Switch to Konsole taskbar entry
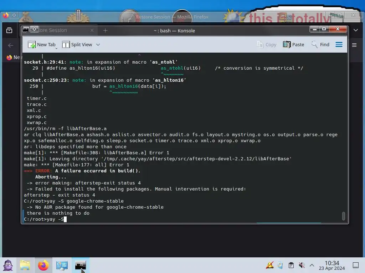The height and width of the screenshot is (273, 365). point(80,265)
